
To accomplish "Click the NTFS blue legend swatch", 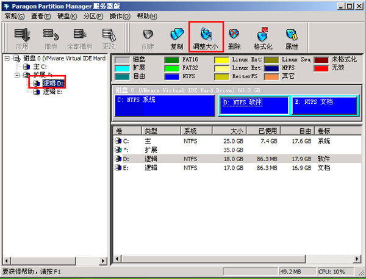I will point(172,77).
